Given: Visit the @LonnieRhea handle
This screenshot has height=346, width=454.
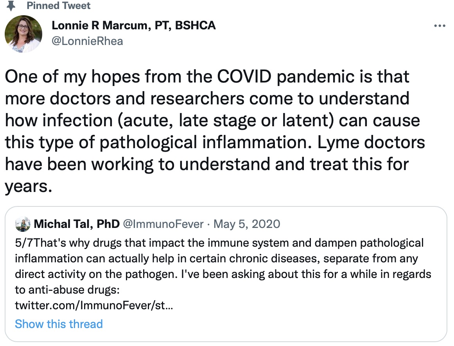Looking at the screenshot, I should point(87,40).
